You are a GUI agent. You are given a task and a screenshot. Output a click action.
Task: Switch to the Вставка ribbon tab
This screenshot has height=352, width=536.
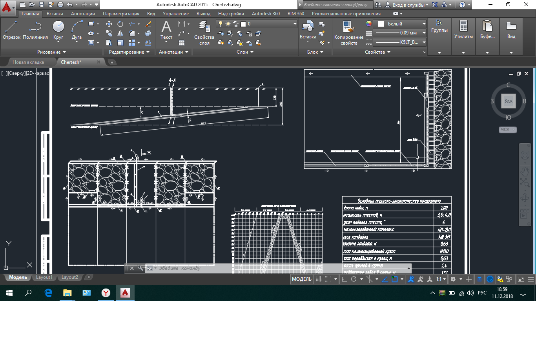(x=55, y=14)
